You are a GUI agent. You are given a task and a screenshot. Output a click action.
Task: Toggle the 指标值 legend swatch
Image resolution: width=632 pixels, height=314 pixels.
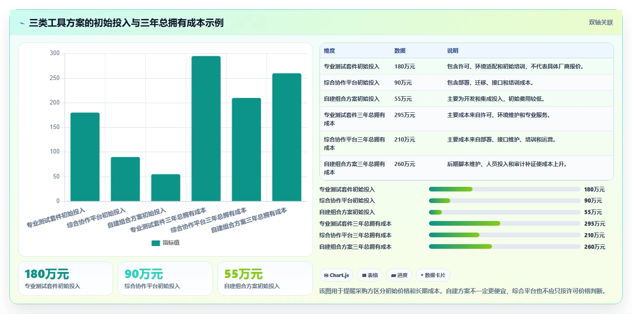point(156,243)
